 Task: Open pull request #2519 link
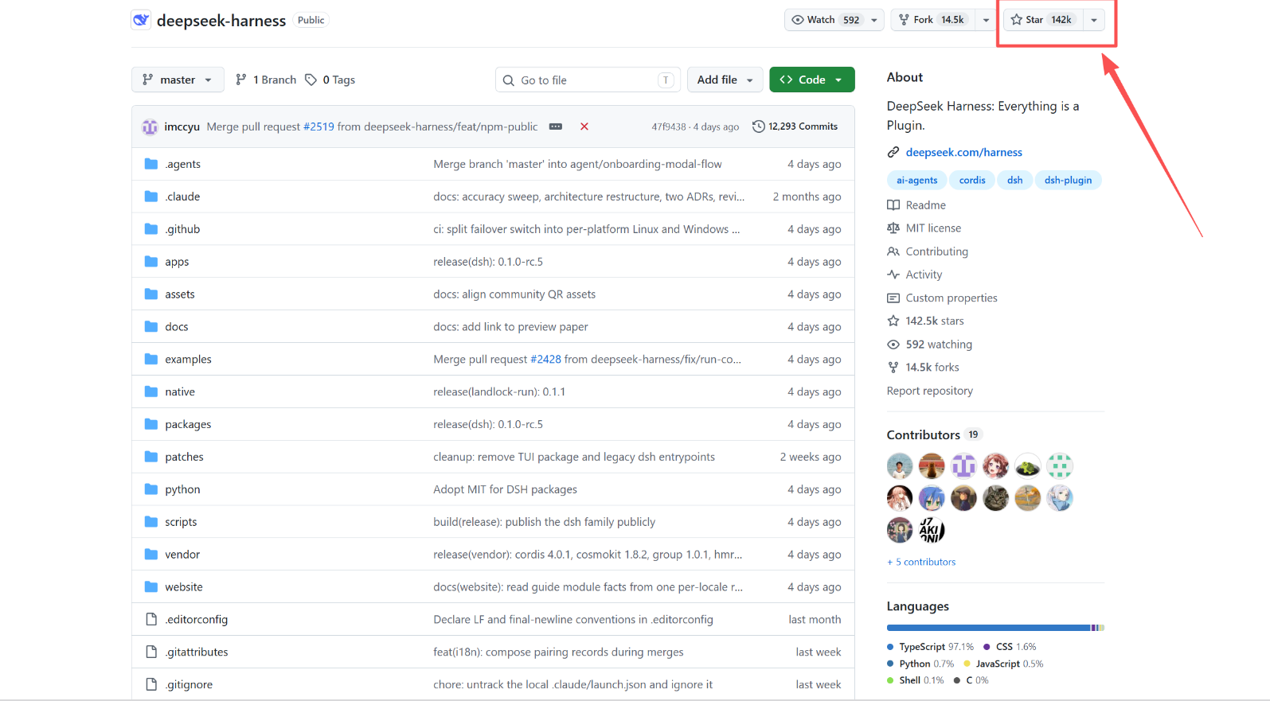(318, 127)
